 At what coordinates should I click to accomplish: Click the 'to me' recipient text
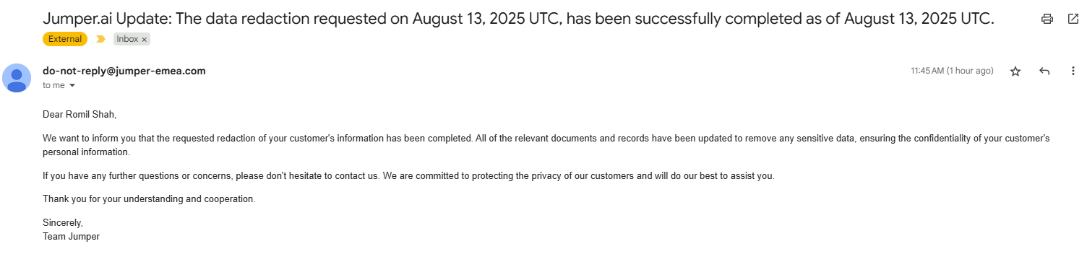[53, 85]
